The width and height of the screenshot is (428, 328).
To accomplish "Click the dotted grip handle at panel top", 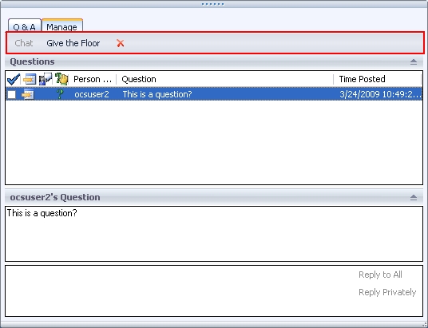I will [x=213, y=4].
